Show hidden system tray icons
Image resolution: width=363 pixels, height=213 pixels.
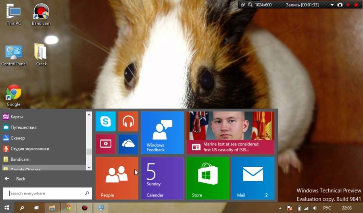pyautogui.click(x=280, y=208)
